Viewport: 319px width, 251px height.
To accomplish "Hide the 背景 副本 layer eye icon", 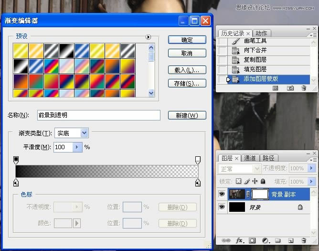I will point(222,194).
